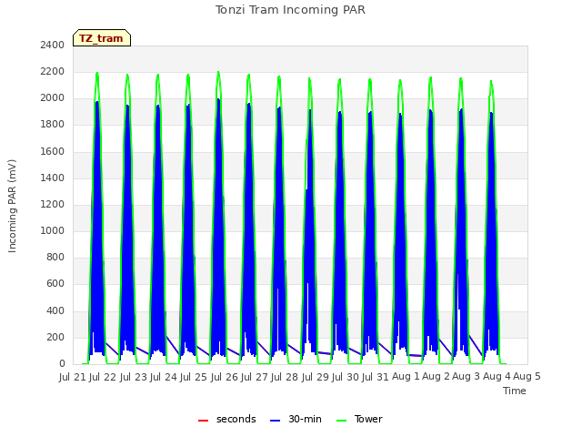Click the Aug 4 x-axis date label
The image size is (582, 437).
point(497,377)
